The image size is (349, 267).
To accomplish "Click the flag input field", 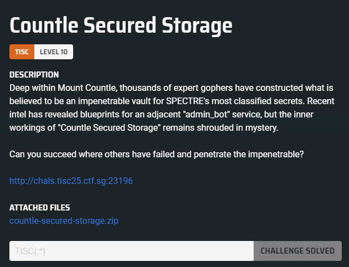I will [x=131, y=250].
